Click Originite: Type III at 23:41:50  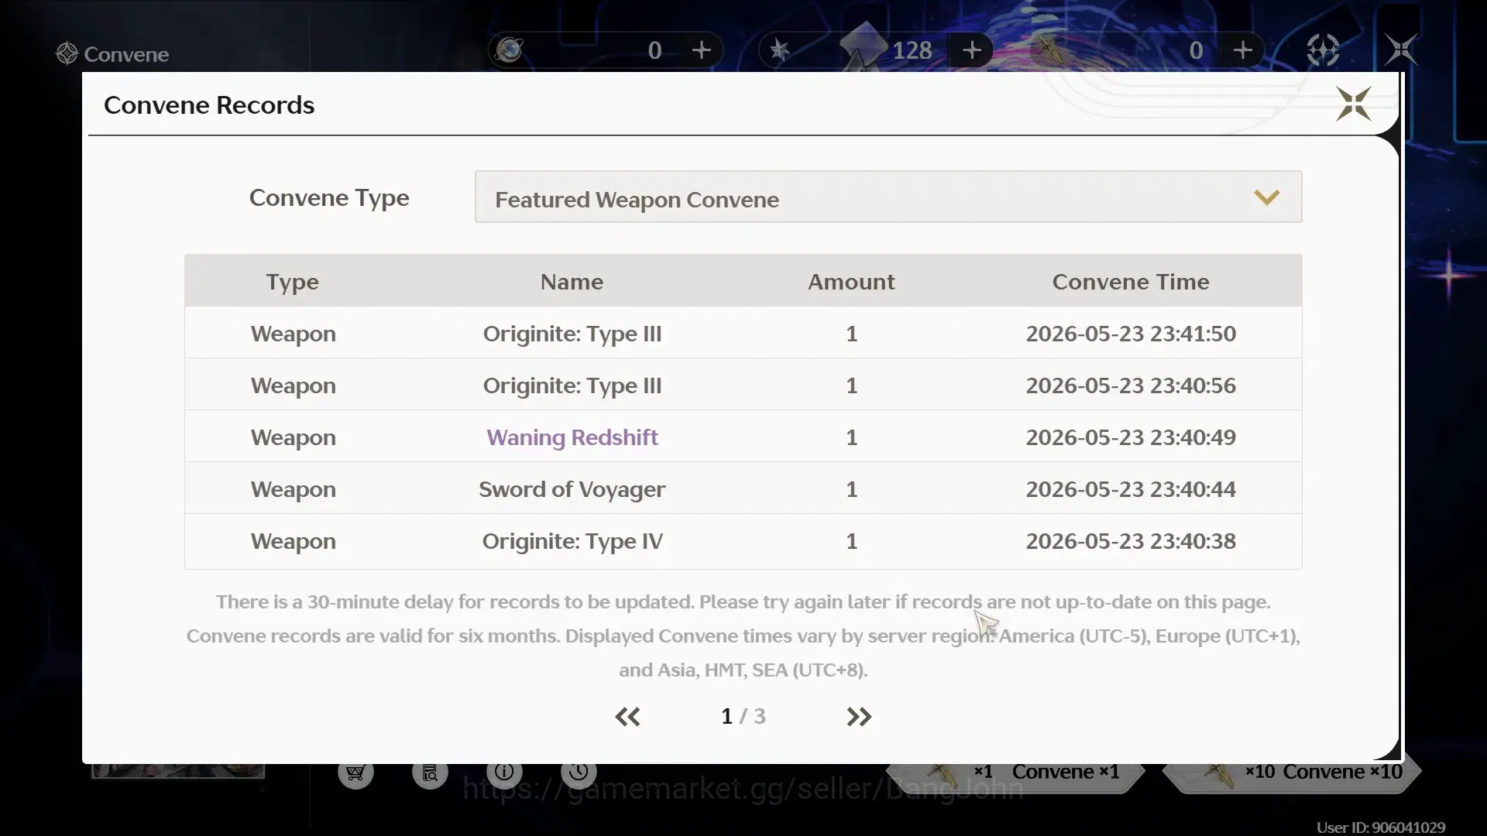[572, 334]
